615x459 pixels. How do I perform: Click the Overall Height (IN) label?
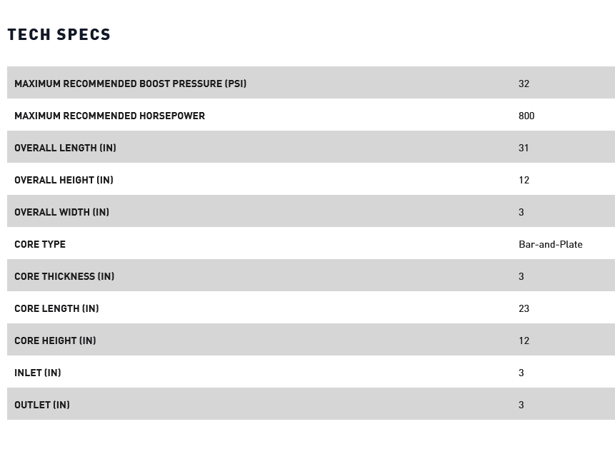pos(64,180)
